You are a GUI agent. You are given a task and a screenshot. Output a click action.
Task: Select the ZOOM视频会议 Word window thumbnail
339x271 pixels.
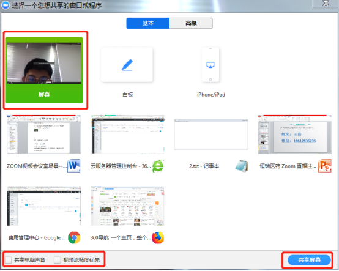coord(44,135)
